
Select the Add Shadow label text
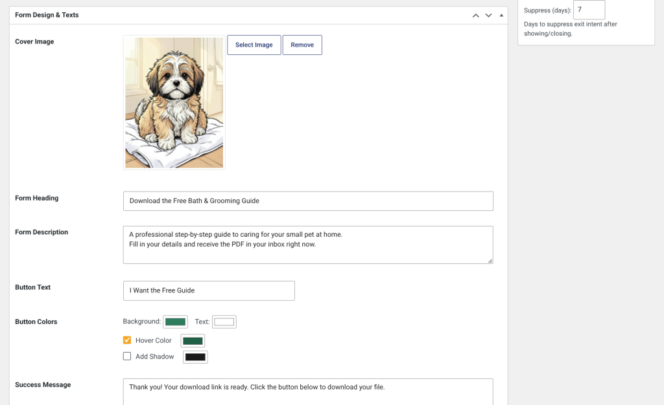pyautogui.click(x=154, y=356)
